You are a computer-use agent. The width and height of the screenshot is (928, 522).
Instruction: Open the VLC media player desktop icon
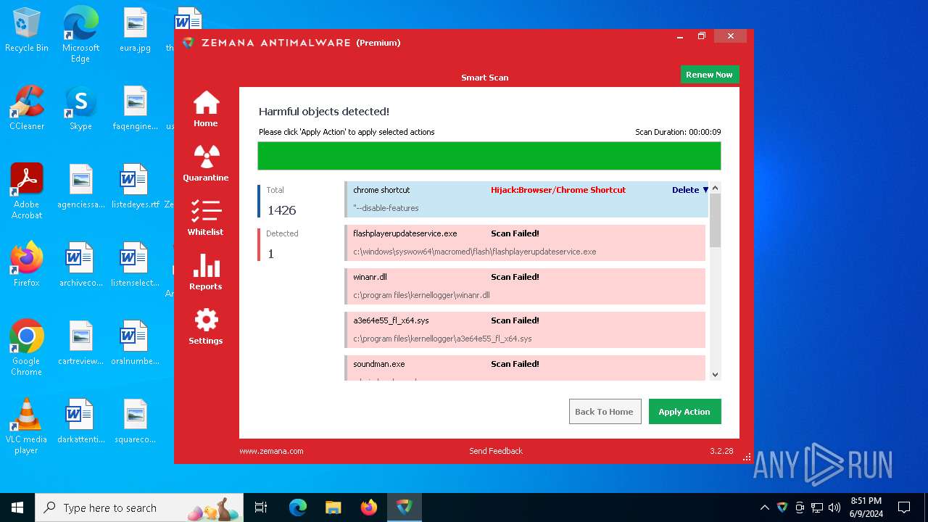click(27, 426)
